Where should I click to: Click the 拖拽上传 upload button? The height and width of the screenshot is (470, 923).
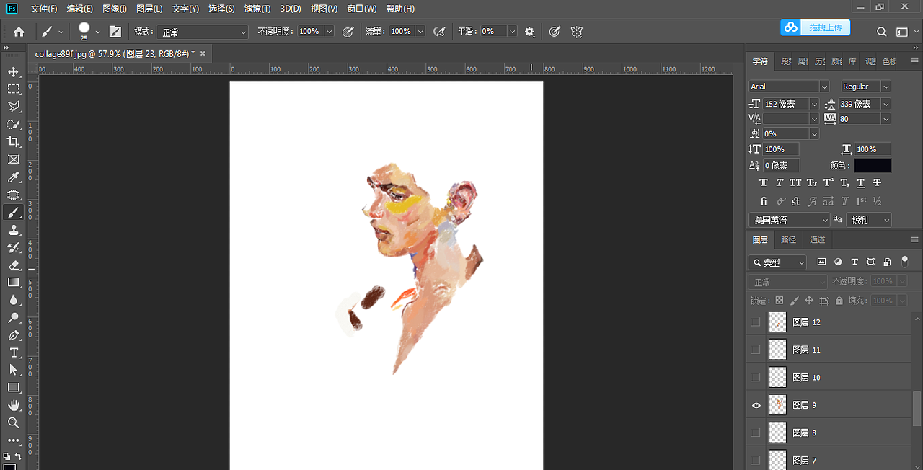(x=816, y=27)
